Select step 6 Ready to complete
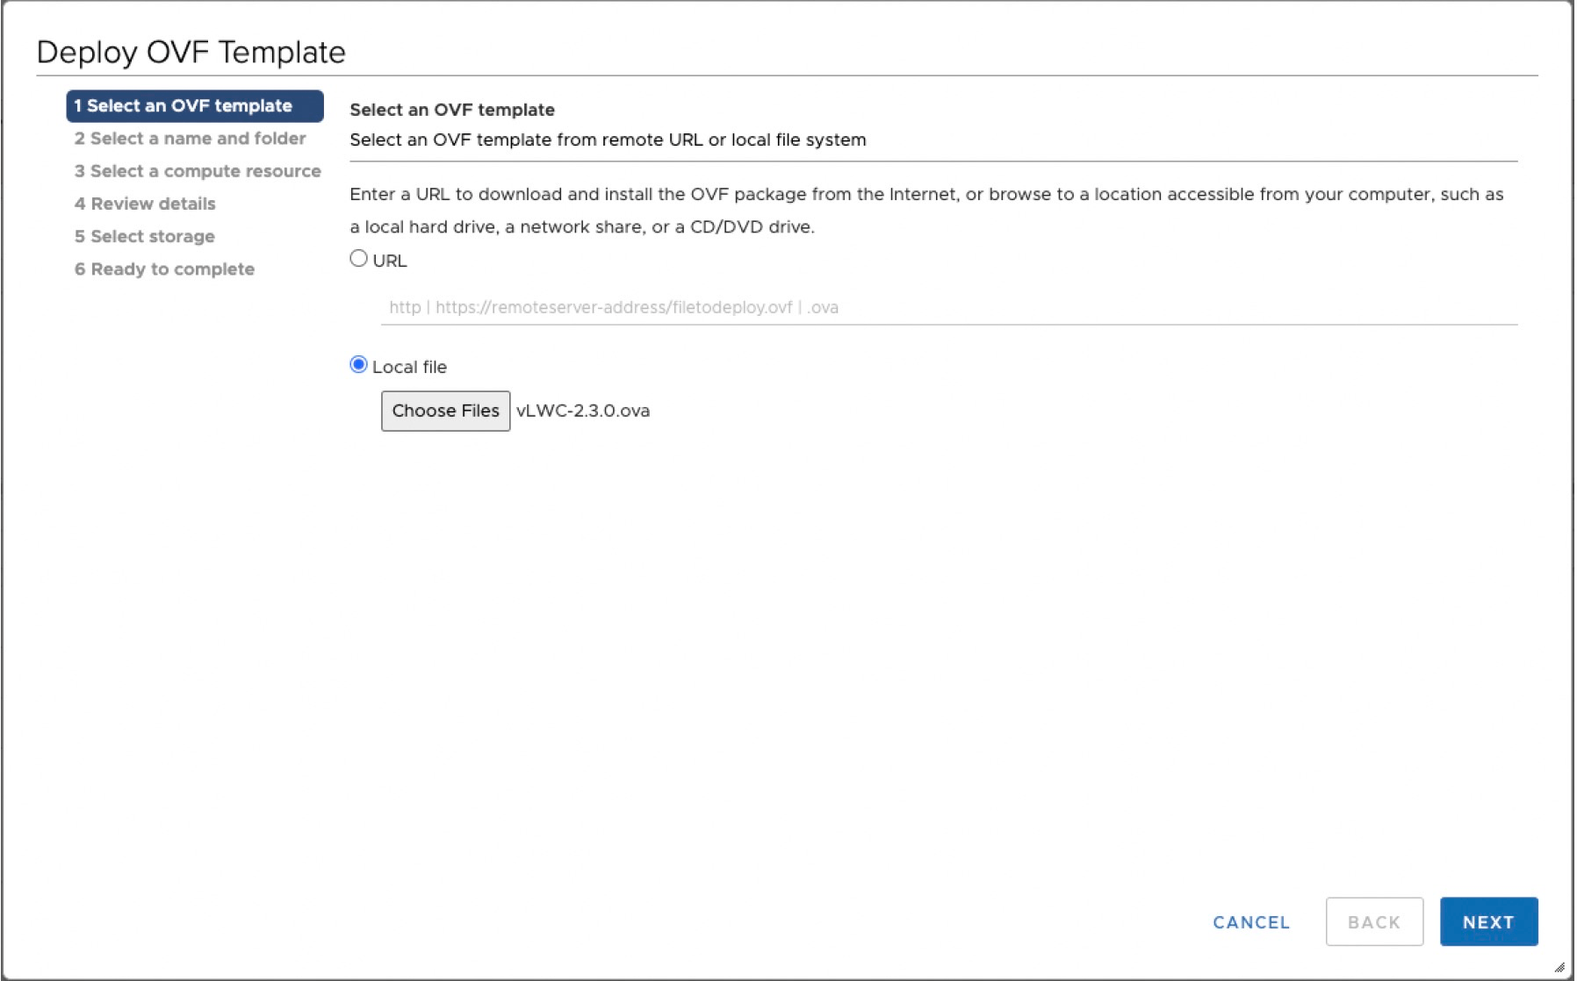 (x=164, y=269)
